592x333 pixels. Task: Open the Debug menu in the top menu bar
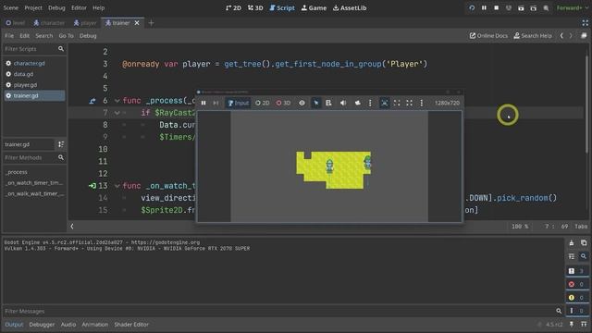click(x=56, y=7)
